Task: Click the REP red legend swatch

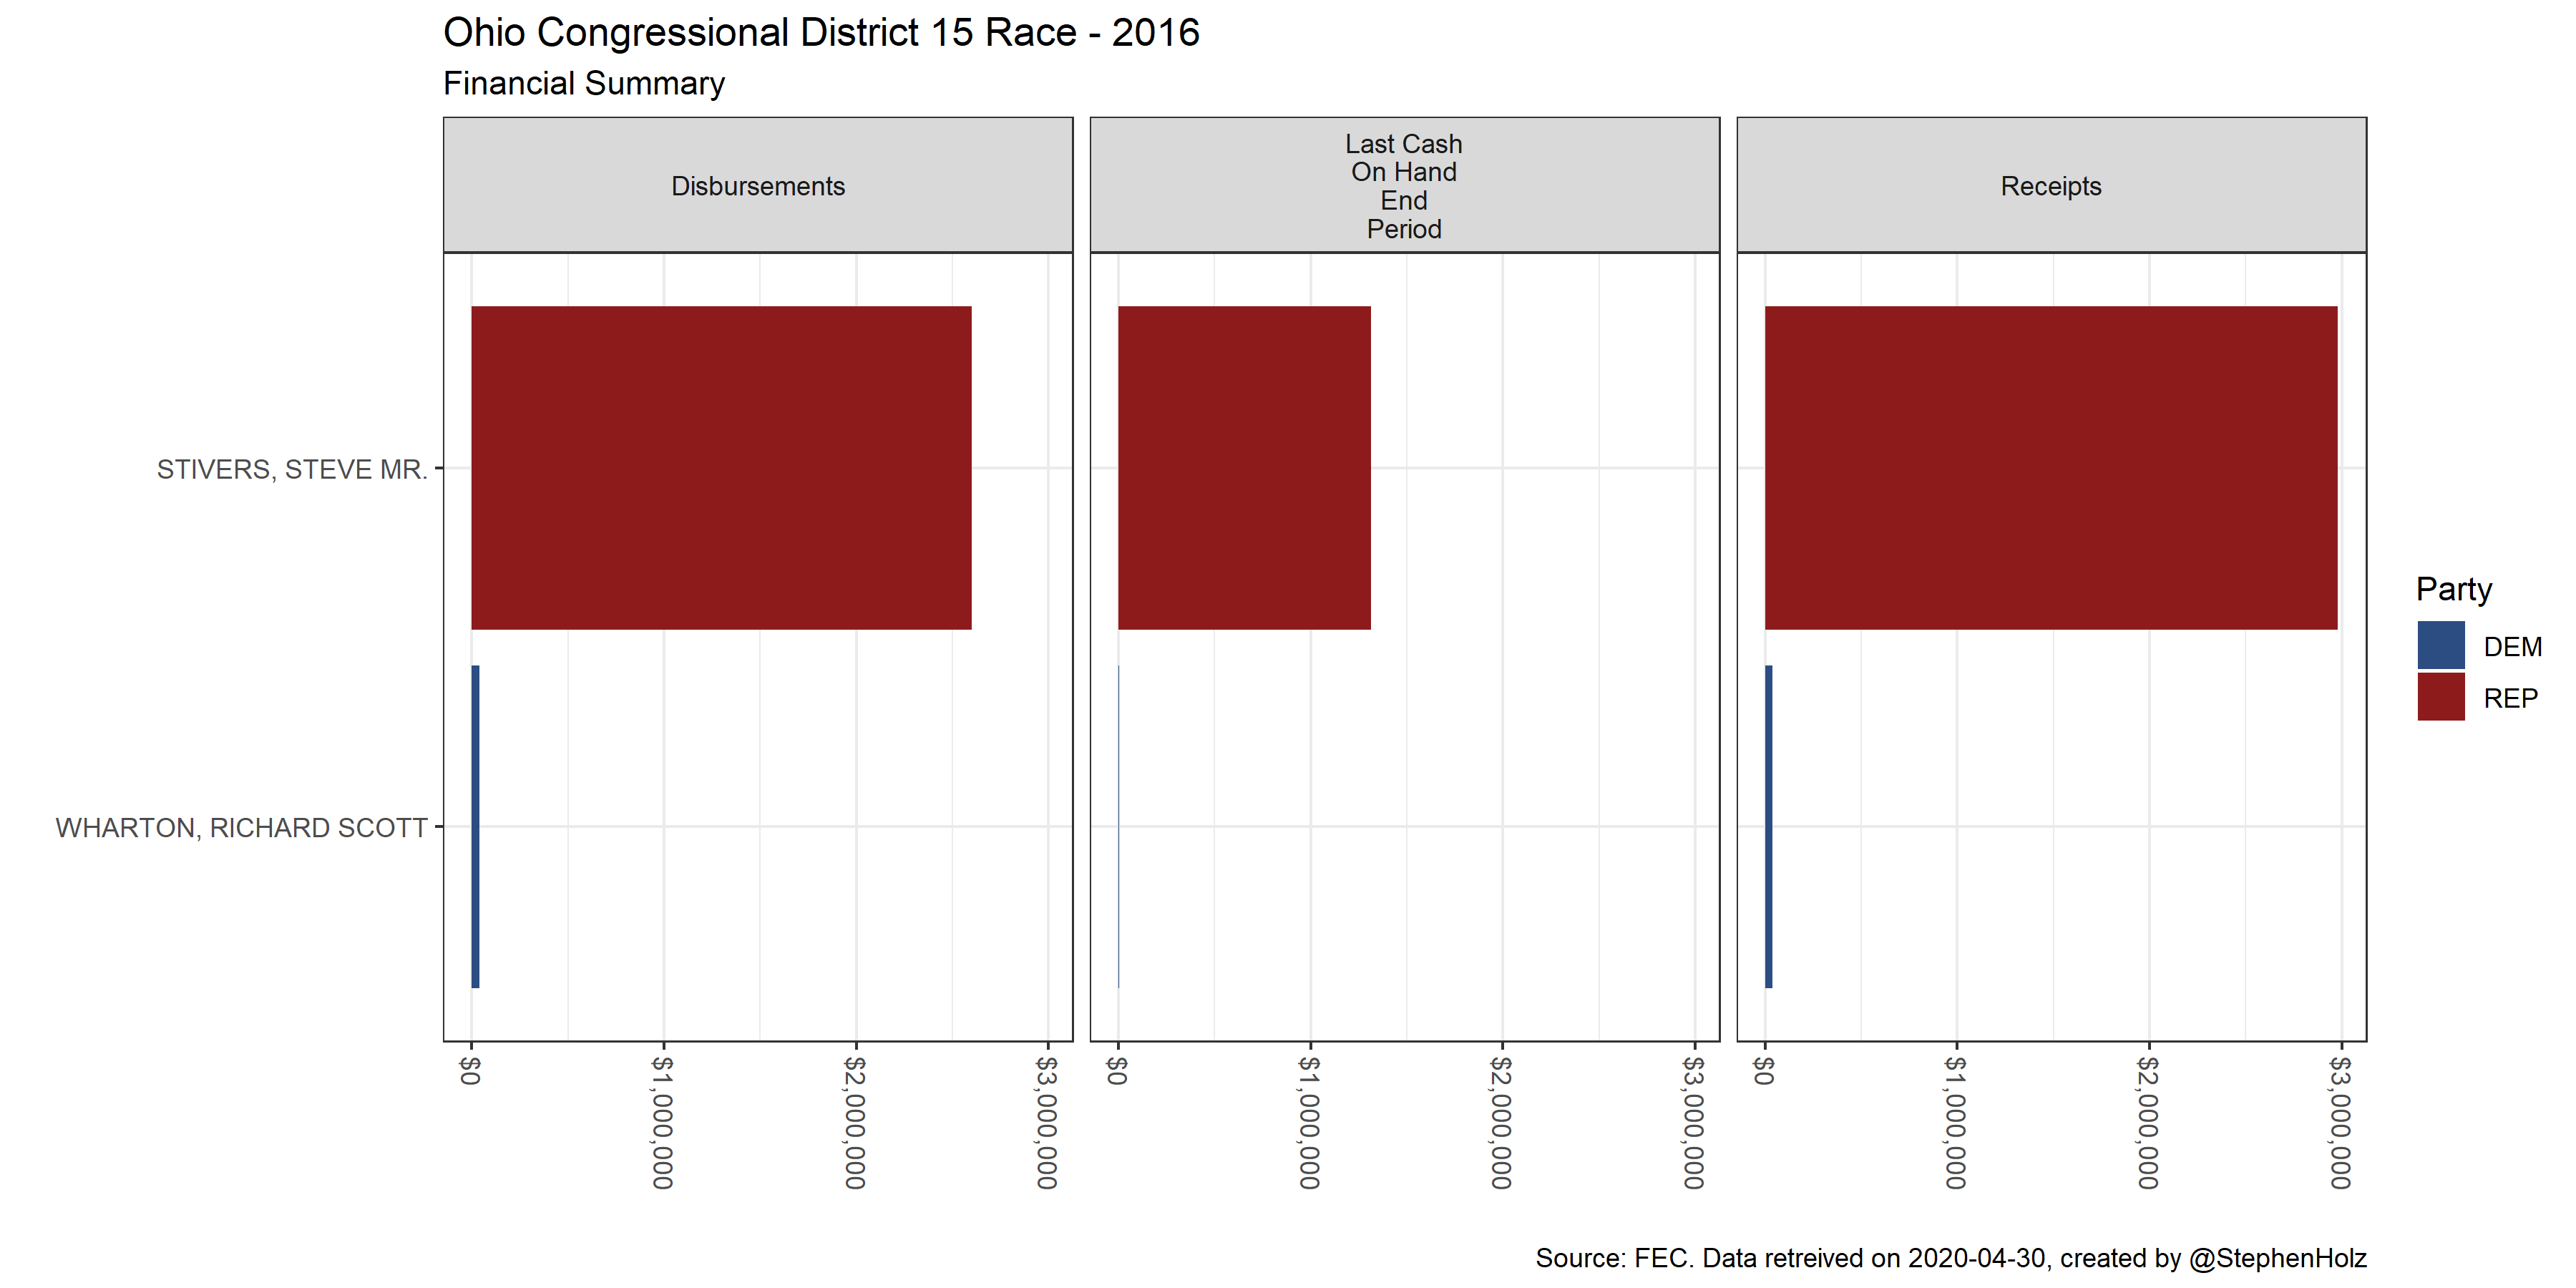Action: pos(2440,697)
